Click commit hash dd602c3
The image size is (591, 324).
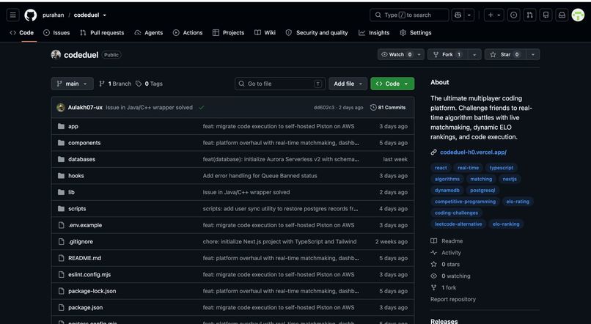click(324, 107)
